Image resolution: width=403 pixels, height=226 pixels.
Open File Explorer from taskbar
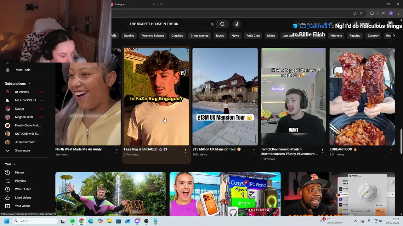pos(109,221)
